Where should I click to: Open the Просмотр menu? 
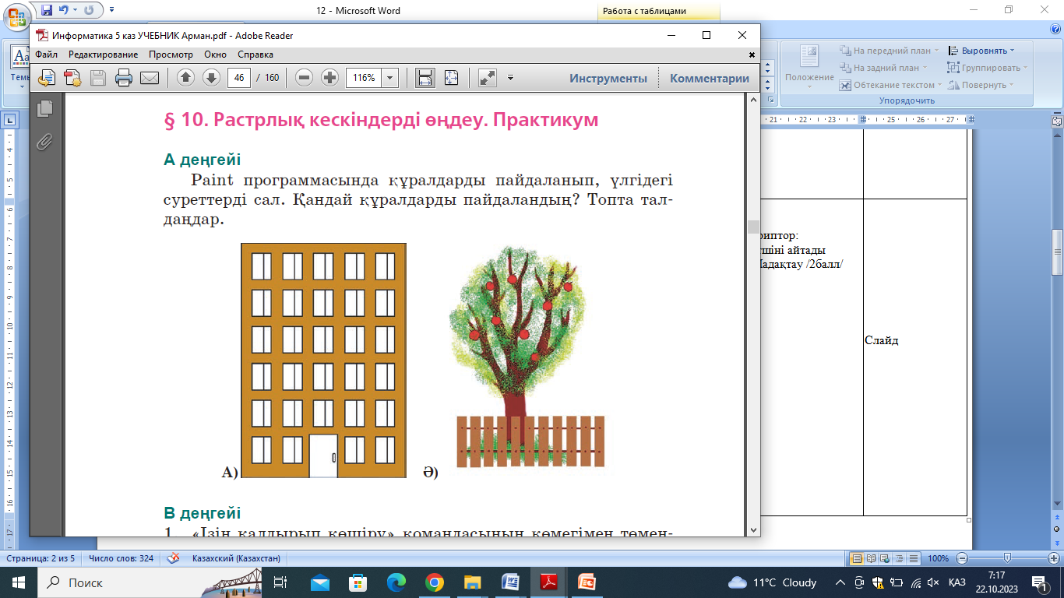point(171,55)
